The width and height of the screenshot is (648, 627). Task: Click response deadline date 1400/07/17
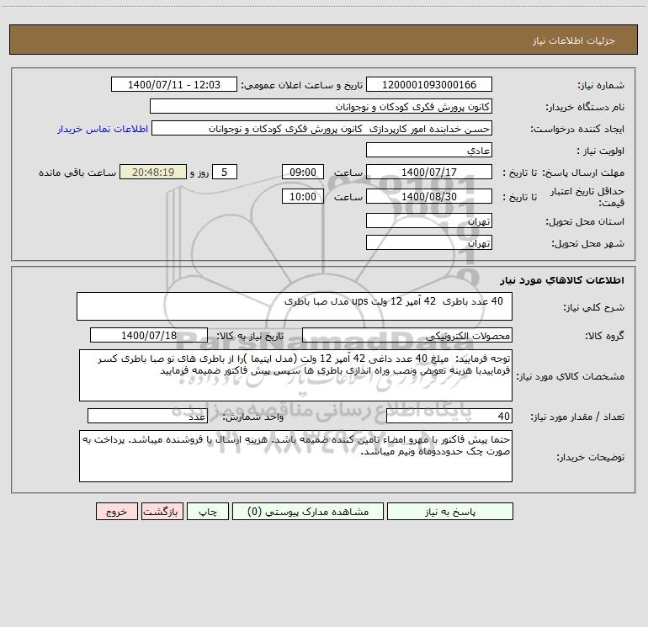pyautogui.click(x=429, y=172)
